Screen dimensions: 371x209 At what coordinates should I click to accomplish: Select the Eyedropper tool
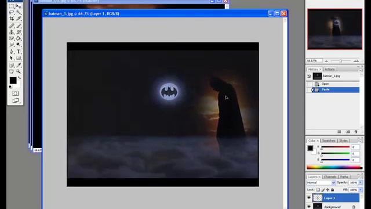click(19, 65)
